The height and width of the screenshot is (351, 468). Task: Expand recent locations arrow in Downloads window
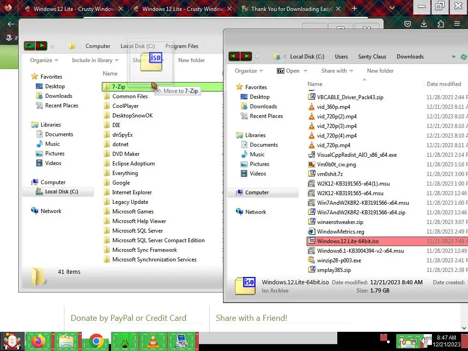[257, 57]
